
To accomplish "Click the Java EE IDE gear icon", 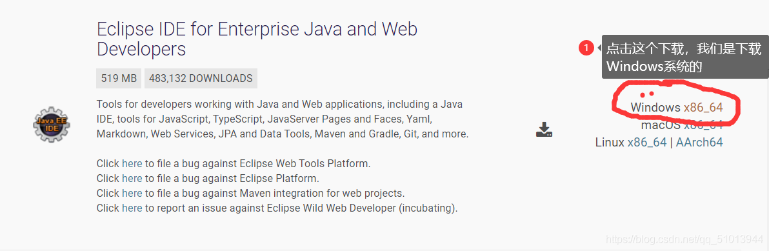I will [x=52, y=125].
